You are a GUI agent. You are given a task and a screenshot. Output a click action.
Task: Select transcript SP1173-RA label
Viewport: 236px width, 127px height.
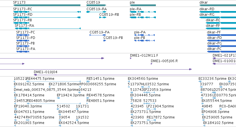coord(24,26)
